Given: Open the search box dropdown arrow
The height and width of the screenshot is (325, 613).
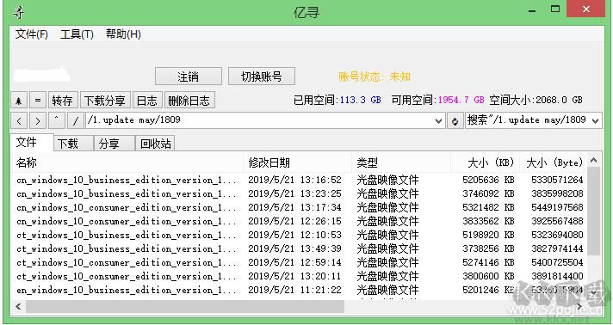Looking at the screenshot, I should point(596,120).
